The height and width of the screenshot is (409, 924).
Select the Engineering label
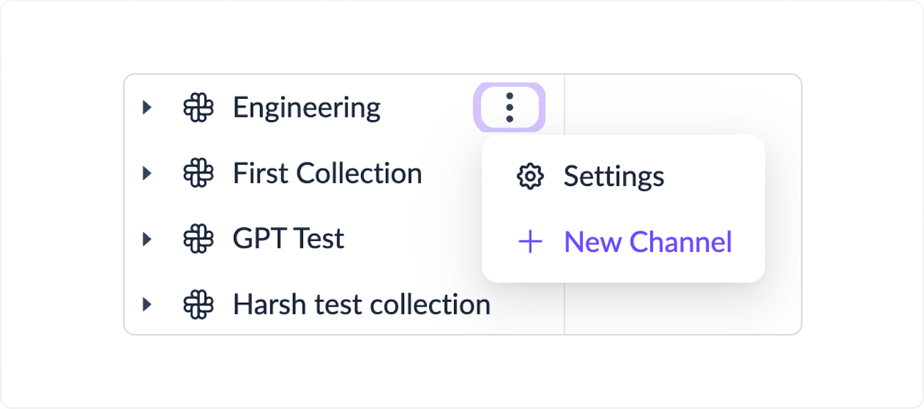point(307,109)
